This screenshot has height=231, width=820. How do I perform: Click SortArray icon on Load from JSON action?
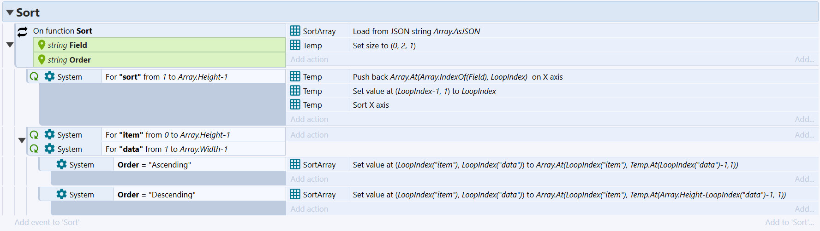pyautogui.click(x=295, y=31)
